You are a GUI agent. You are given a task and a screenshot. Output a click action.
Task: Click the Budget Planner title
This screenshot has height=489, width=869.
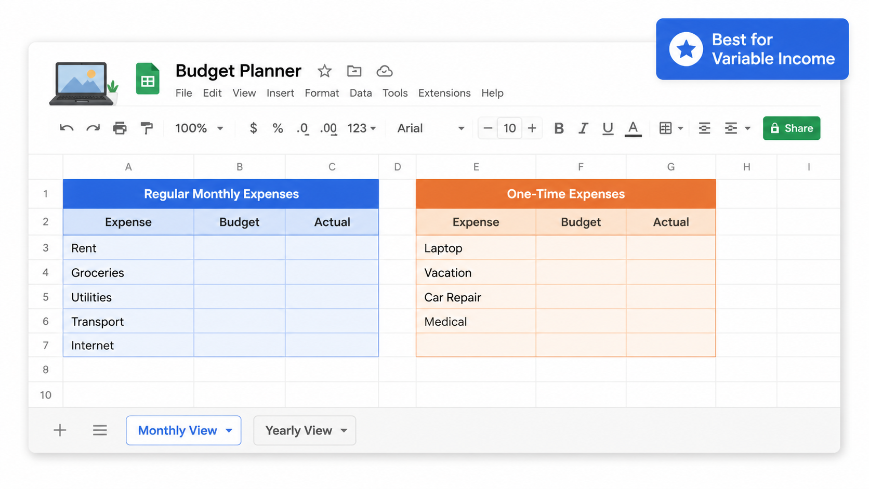pos(238,71)
